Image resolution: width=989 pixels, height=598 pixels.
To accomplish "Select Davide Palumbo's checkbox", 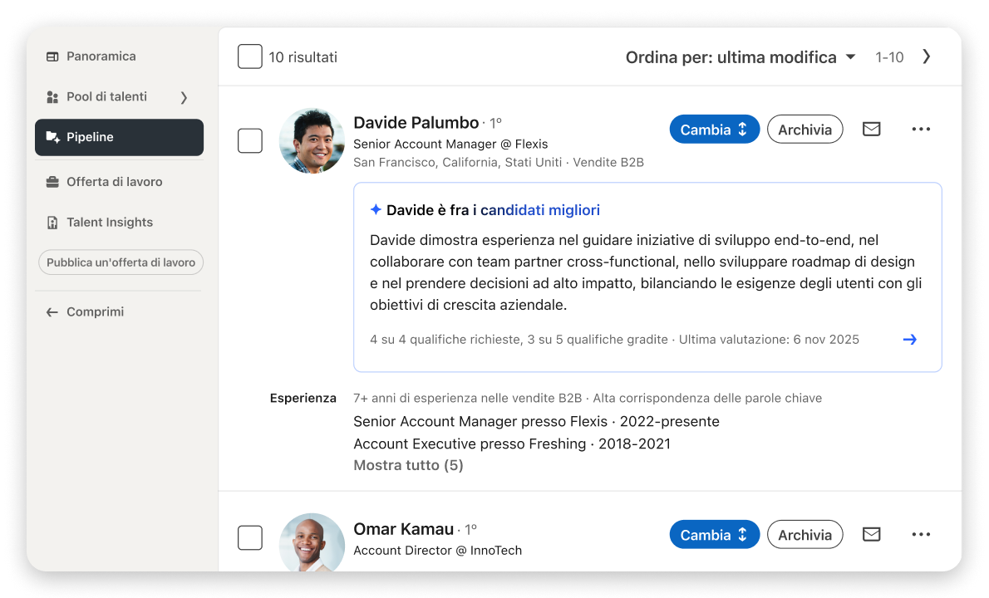I will point(250,140).
